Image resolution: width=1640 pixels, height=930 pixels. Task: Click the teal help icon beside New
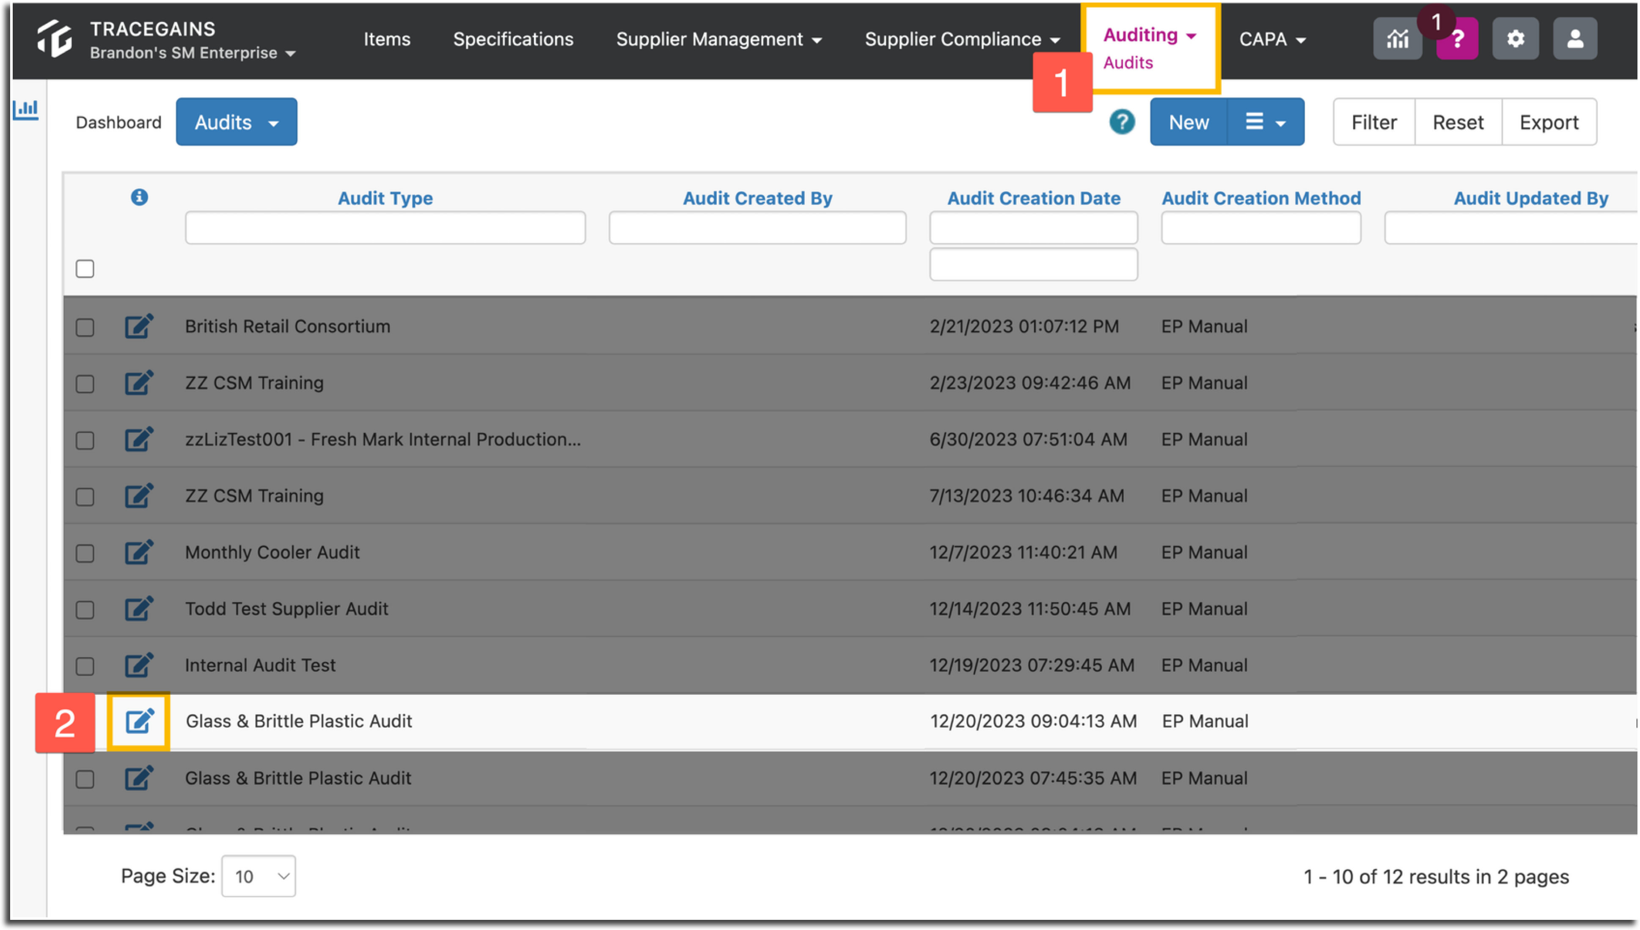[x=1122, y=122]
